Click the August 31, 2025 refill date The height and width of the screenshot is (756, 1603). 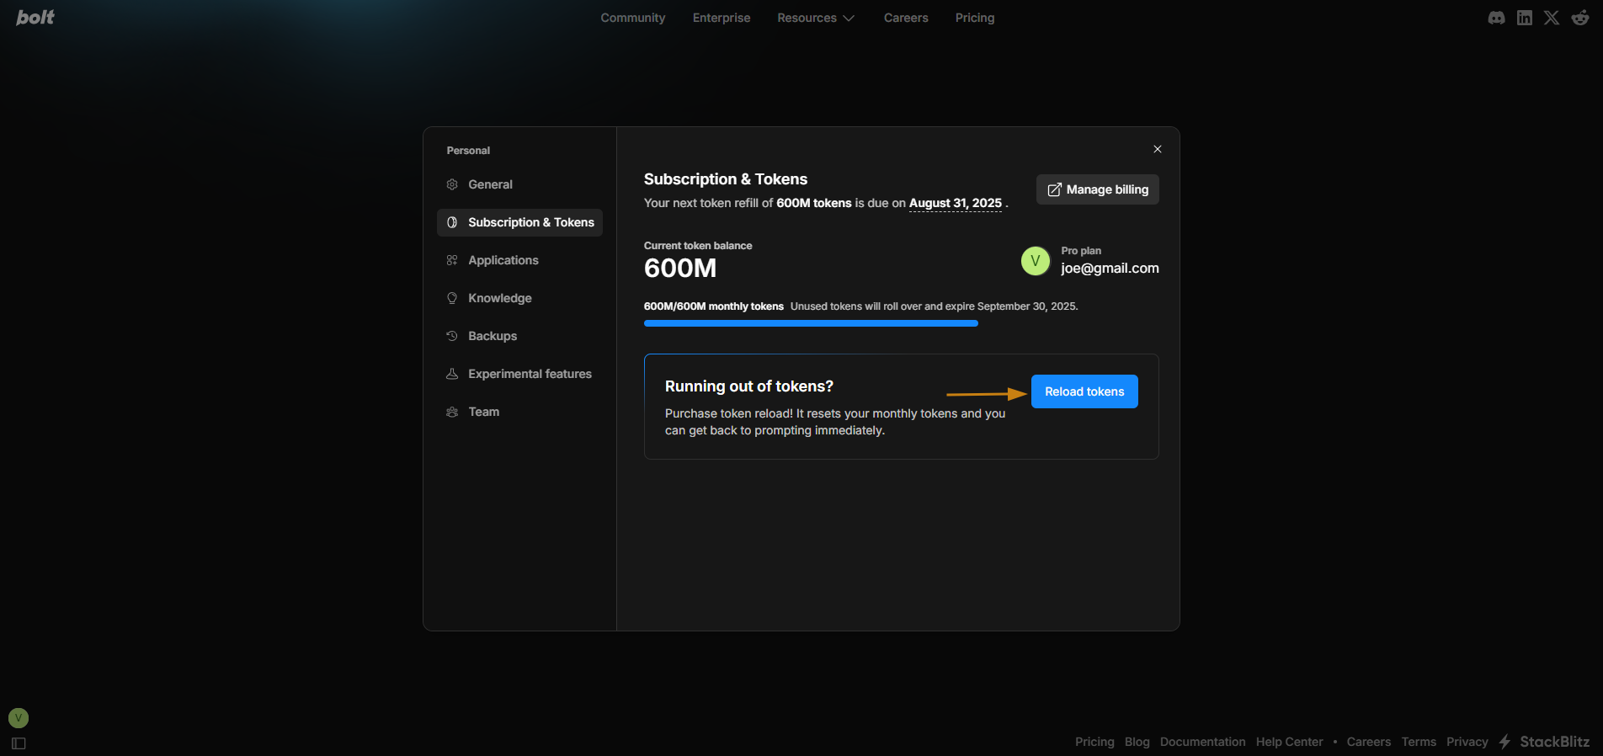[956, 203]
